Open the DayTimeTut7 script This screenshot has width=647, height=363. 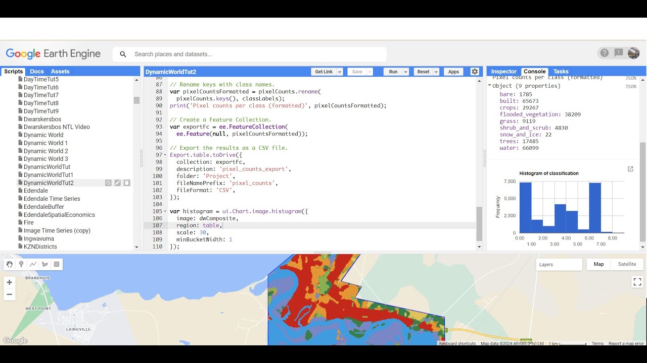point(41,95)
